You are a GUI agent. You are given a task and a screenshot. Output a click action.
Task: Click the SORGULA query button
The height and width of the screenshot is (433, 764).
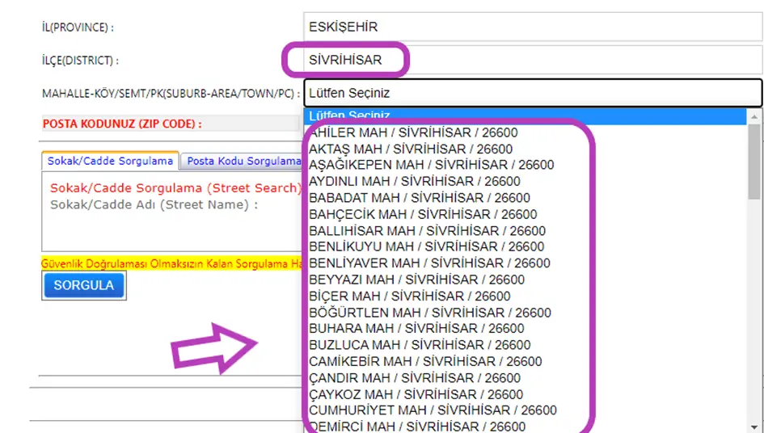[x=84, y=285]
